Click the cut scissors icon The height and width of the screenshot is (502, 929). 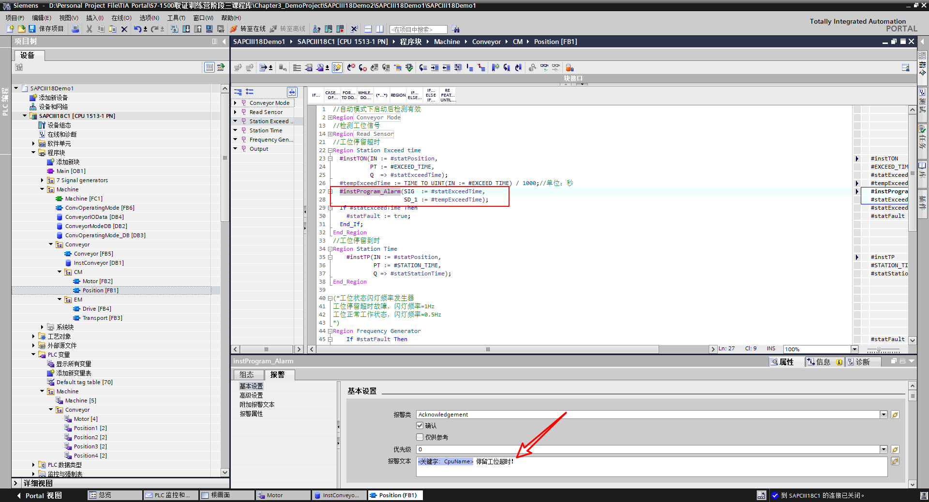point(89,29)
